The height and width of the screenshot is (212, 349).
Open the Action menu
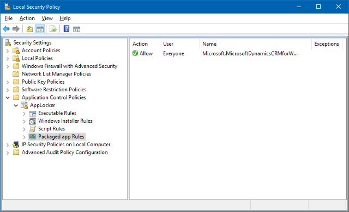(x=27, y=18)
